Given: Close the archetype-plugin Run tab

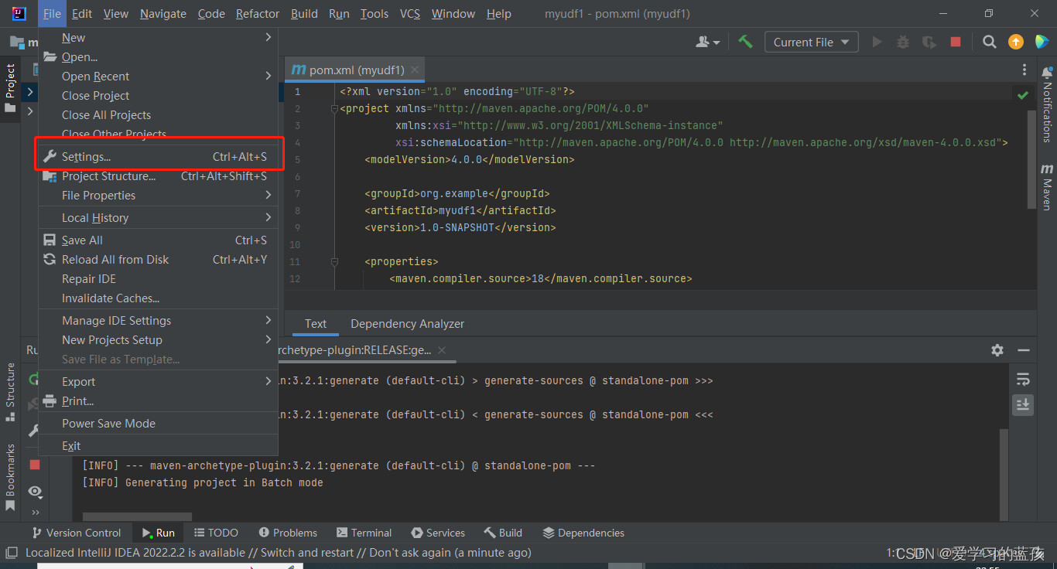Looking at the screenshot, I should tap(442, 350).
